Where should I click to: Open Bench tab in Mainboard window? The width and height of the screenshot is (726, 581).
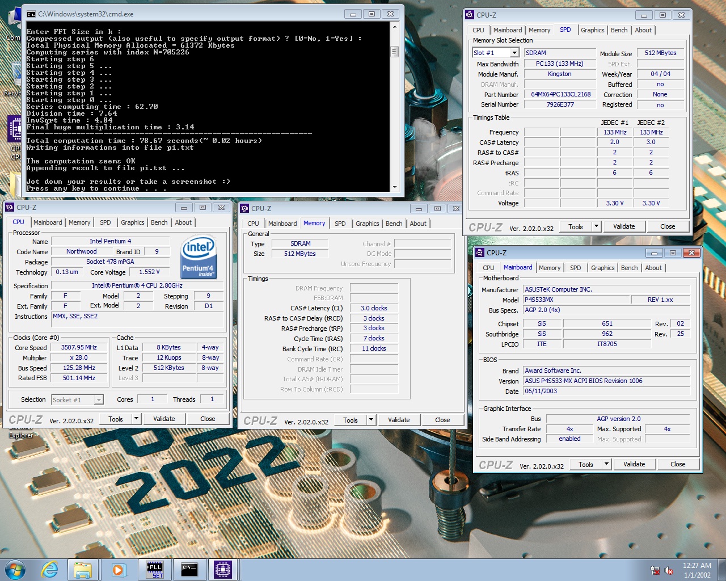629,268
